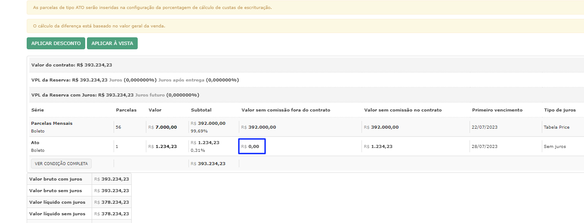This screenshot has width=584, height=223.
Task: Click the Subtotal column header
Action: click(x=201, y=110)
